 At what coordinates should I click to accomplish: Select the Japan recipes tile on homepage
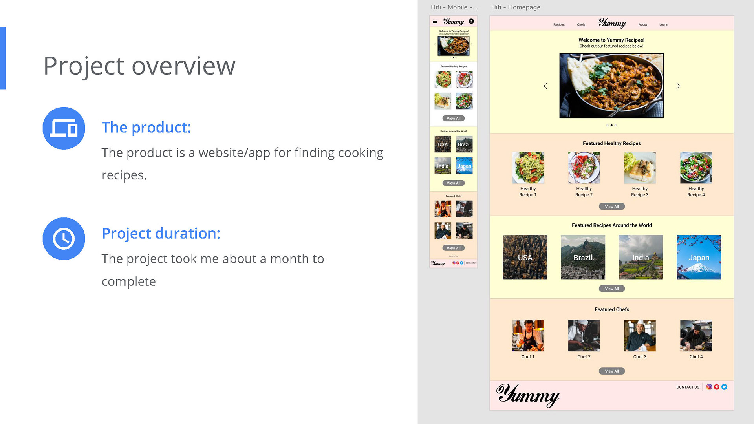[x=699, y=257]
